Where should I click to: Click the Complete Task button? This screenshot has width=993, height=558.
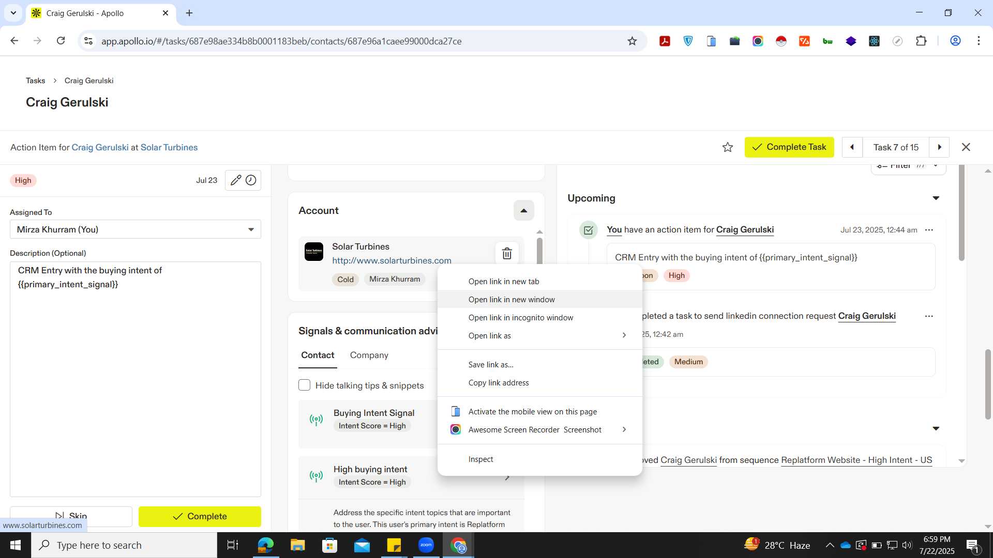click(x=789, y=147)
